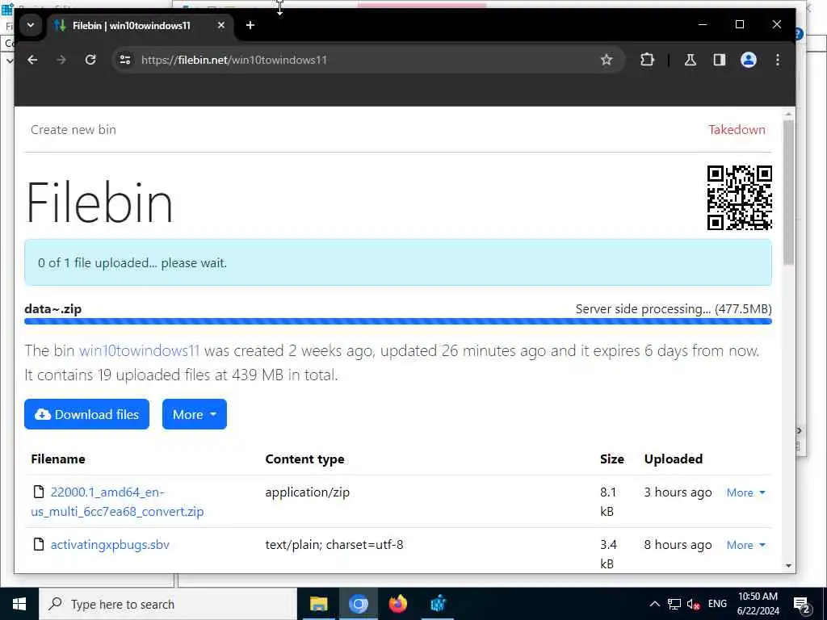
Task: Toggle Chrome side panel icon
Action: coord(720,60)
